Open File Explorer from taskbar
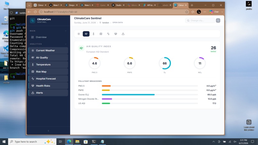258x145 pixels. click(x=77, y=142)
